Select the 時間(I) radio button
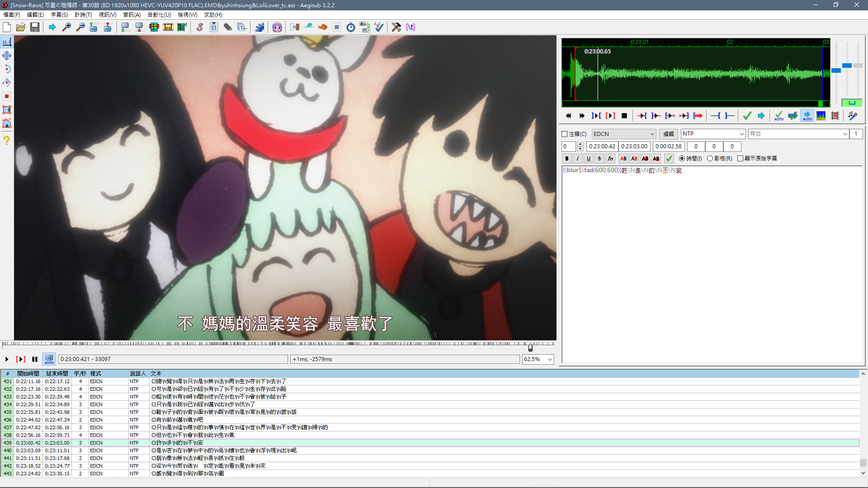The height and width of the screenshot is (488, 868). [682, 159]
